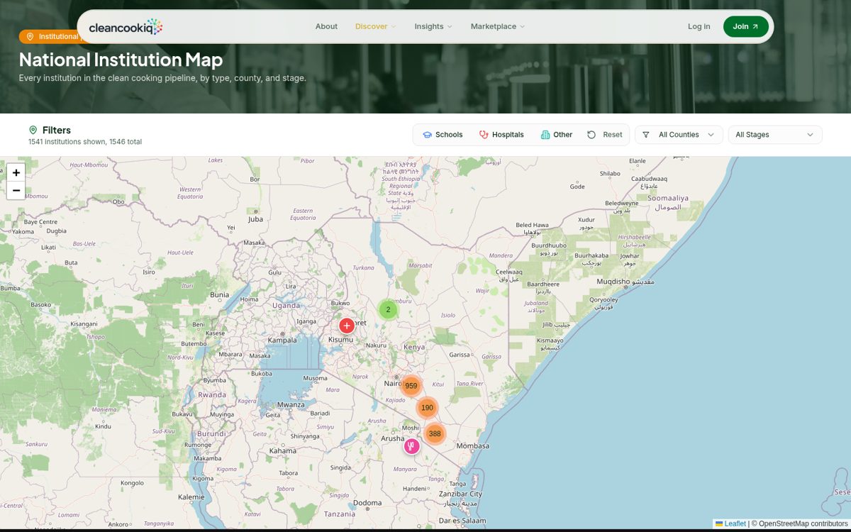The height and width of the screenshot is (532, 851).
Task: Click the red hospital marker near Kisumu
Action: pyautogui.click(x=346, y=326)
